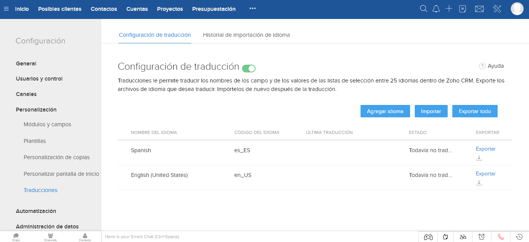Expand the Administración de datos section
This screenshot has width=529, height=242.
[47, 227]
